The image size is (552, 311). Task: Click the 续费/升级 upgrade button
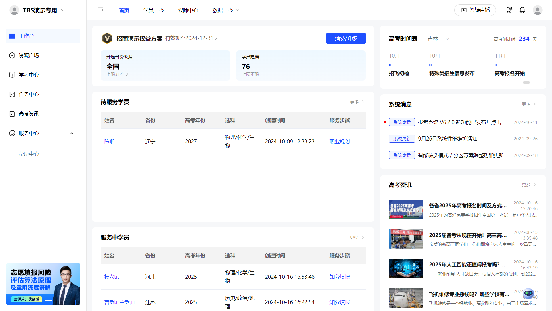tap(346, 38)
